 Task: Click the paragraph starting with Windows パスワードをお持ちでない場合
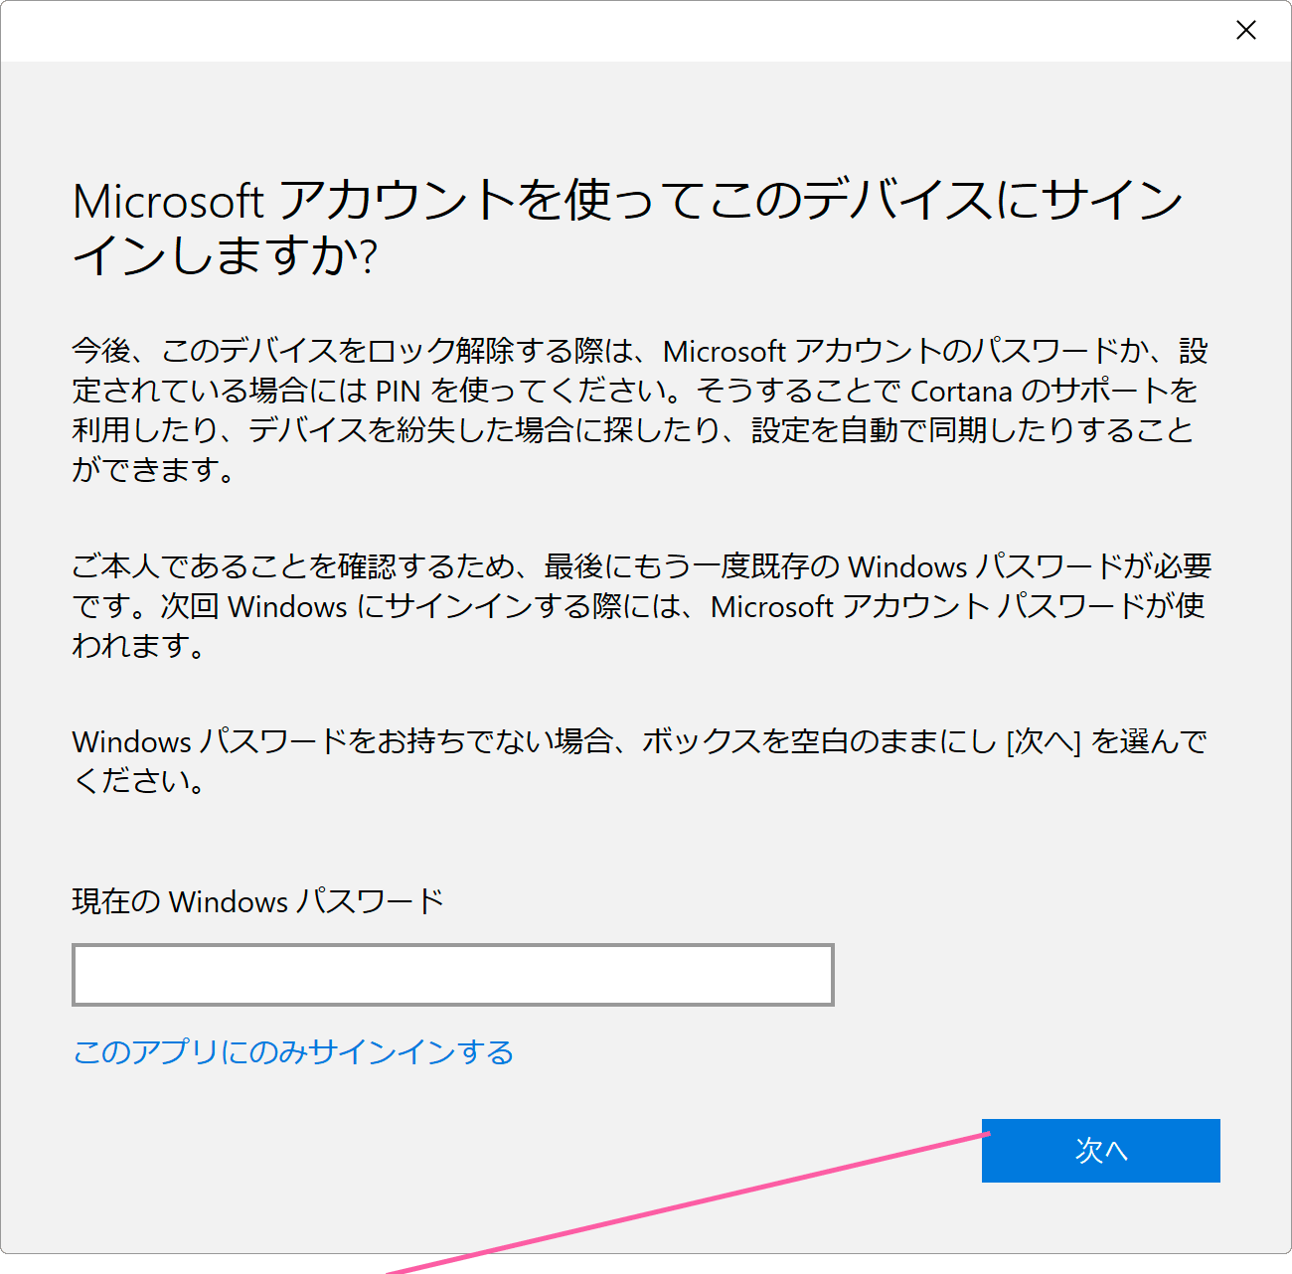click(640, 760)
